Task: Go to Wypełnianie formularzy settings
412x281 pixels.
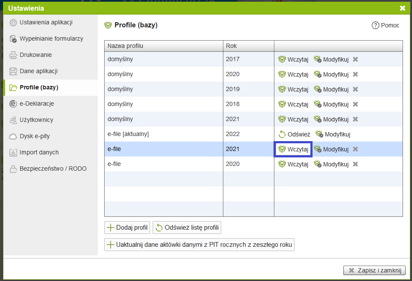Action: (x=51, y=38)
